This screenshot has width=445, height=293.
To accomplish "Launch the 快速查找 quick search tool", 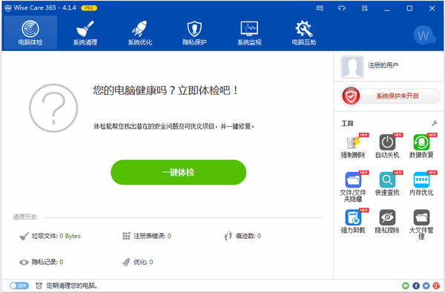I will [387, 184].
